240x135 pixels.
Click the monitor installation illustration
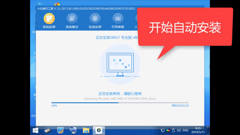(x=120, y=64)
